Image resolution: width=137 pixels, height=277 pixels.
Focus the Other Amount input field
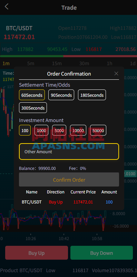pyautogui.click(x=69, y=152)
